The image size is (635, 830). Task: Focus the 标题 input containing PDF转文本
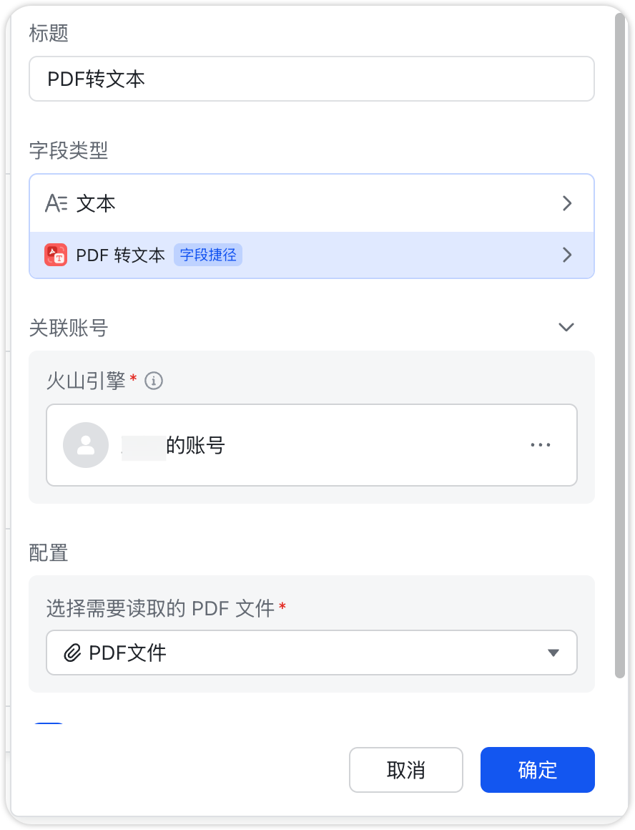click(312, 79)
